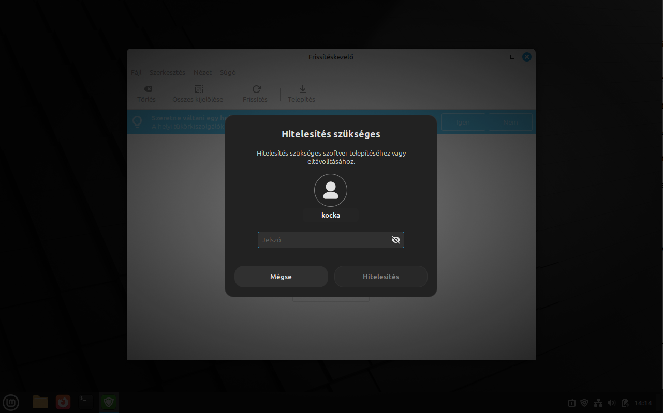Select the kocka username label

click(x=331, y=215)
